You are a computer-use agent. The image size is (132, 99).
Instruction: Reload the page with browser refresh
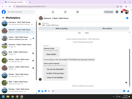pos(10,7)
